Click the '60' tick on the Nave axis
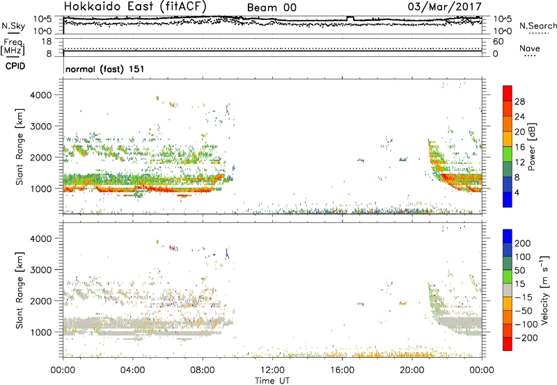557x385 pixels. coord(498,42)
